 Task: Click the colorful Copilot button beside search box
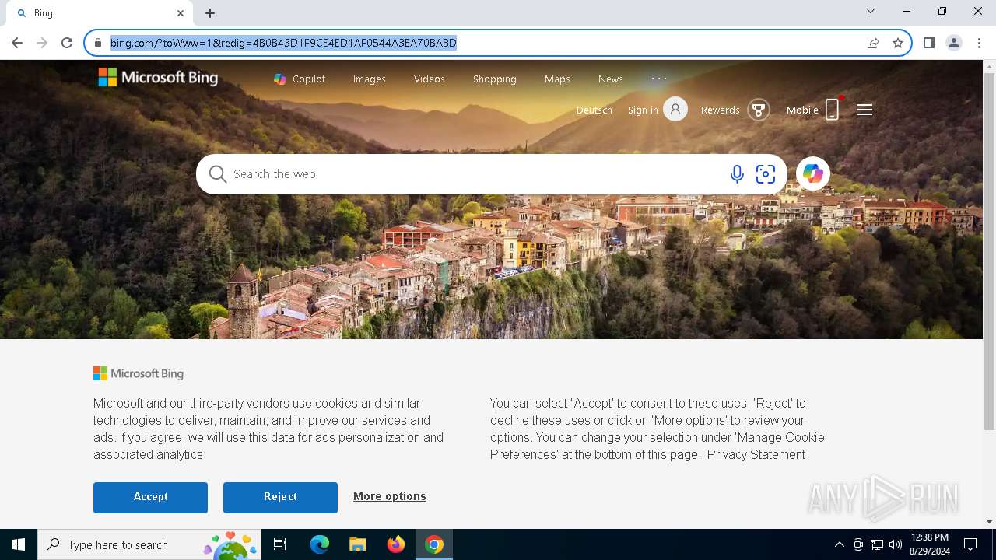[x=813, y=174]
